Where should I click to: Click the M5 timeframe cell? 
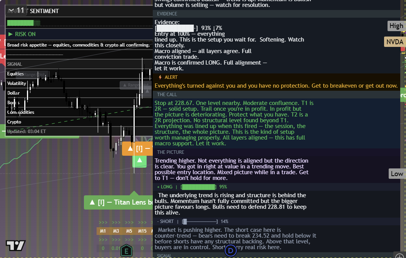coord(129,231)
